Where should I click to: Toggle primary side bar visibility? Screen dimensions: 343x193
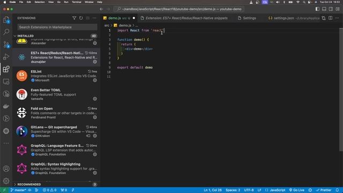click(x=317, y=9)
